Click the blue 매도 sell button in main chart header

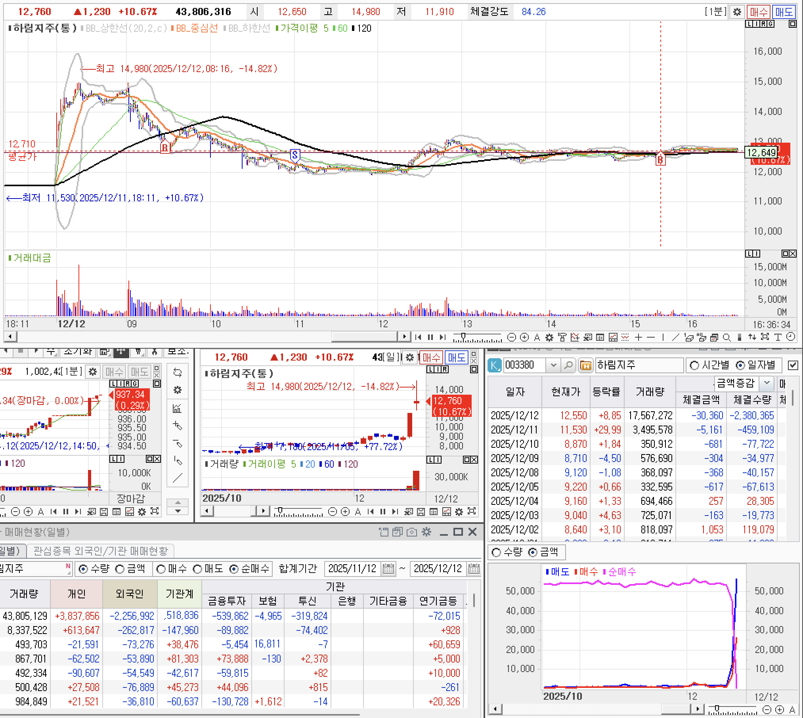784,12
